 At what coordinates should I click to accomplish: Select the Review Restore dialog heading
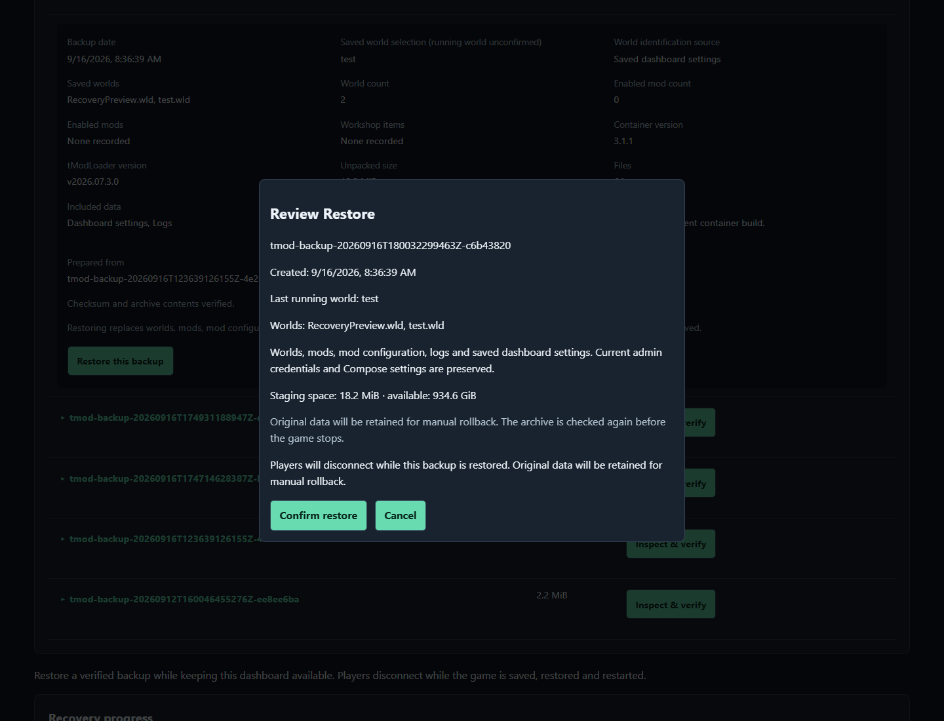[323, 214]
